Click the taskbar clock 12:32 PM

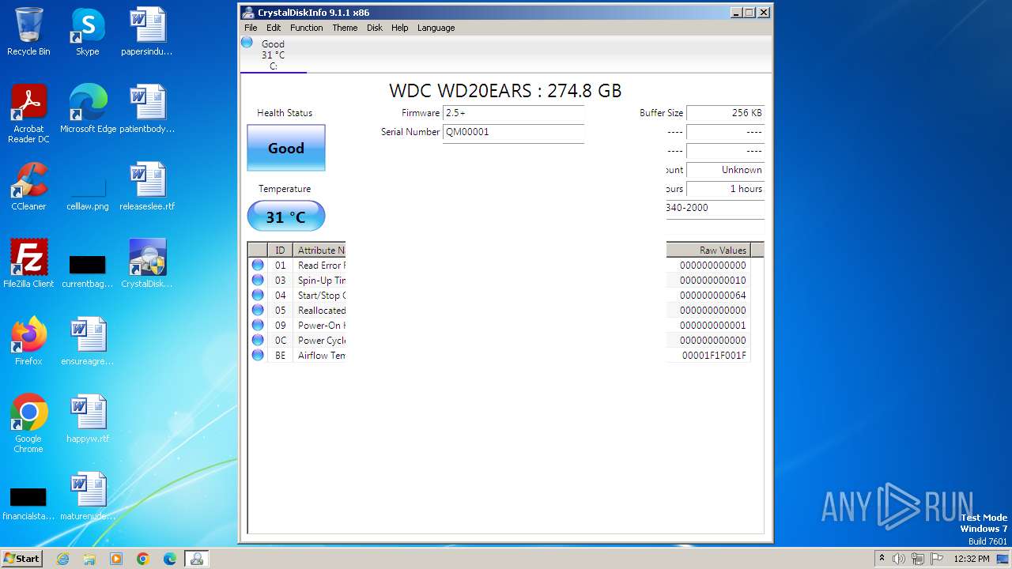(x=971, y=559)
